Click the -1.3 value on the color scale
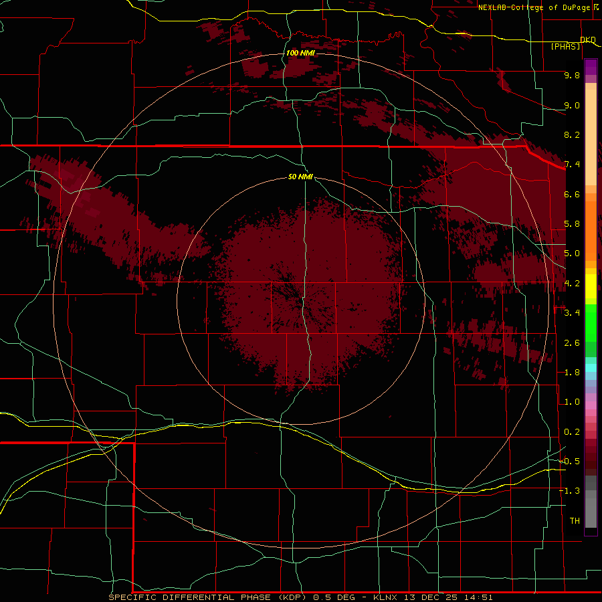Screen dimensions: 602x602 pyautogui.click(x=569, y=491)
